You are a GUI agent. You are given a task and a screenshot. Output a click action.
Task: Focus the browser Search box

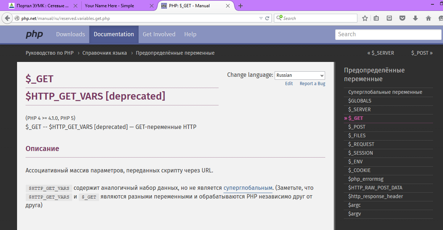pyautogui.click(x=316, y=18)
